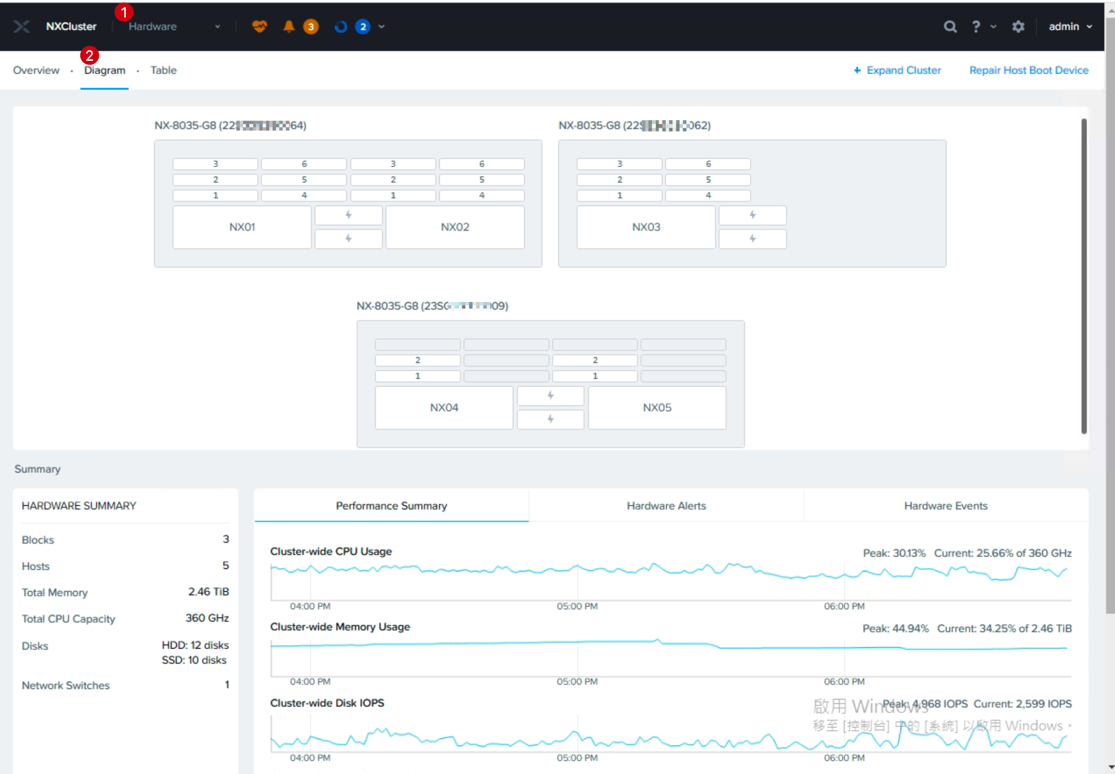Viewport: 1115px width, 774px height.
Task: Click the diagram panel vertical scrollbar
Action: [x=1084, y=276]
